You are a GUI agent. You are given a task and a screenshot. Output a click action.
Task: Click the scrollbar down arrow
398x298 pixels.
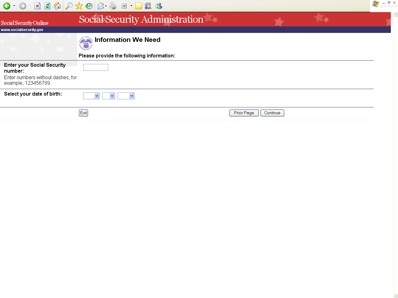coord(396,296)
